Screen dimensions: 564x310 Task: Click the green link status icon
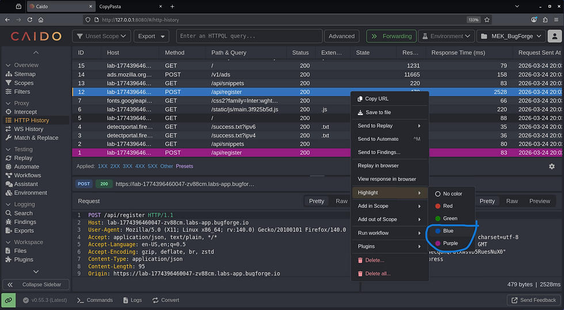point(9,300)
